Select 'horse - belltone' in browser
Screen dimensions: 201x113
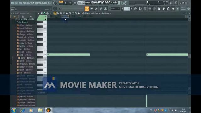tap(27, 58)
